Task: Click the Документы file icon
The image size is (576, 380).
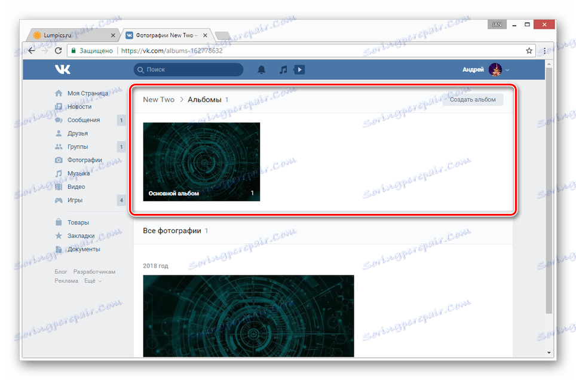Action: (59, 249)
